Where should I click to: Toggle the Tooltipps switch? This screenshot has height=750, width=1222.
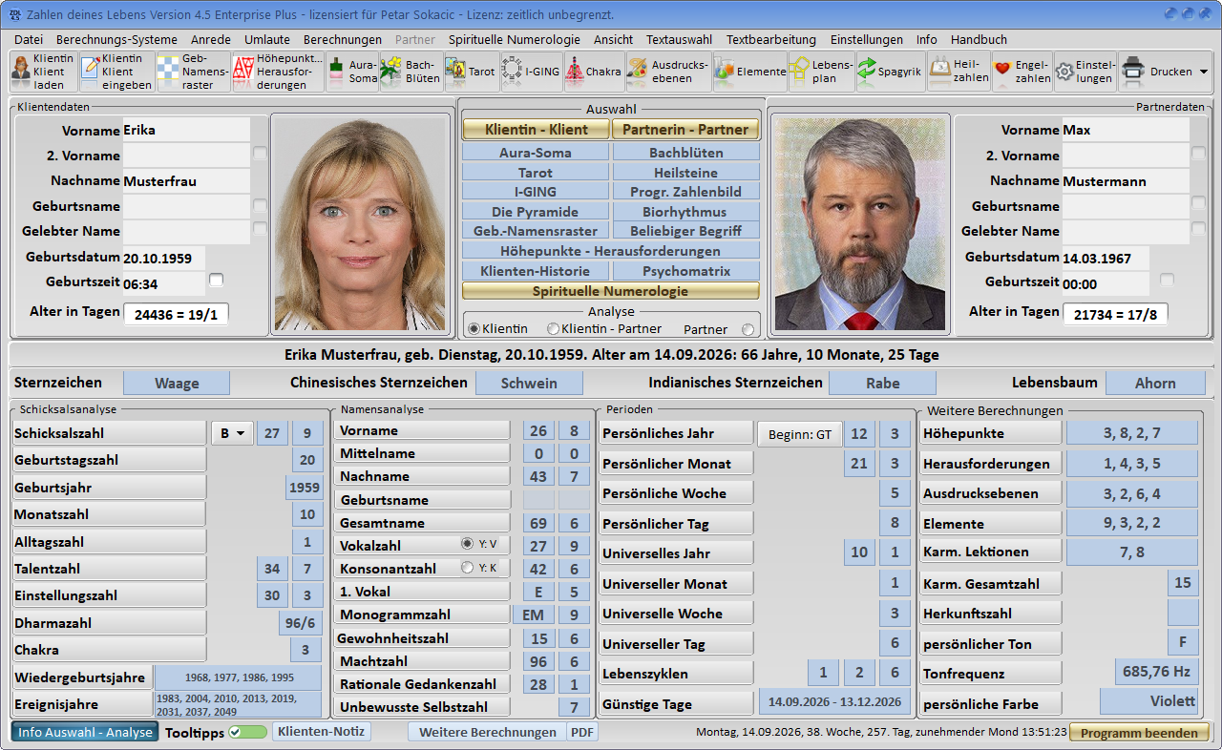click(248, 733)
